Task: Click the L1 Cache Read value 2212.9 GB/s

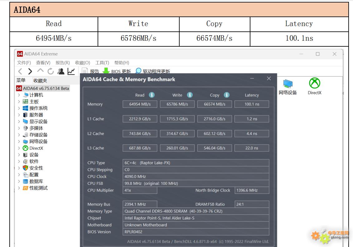Action: pos(140,119)
